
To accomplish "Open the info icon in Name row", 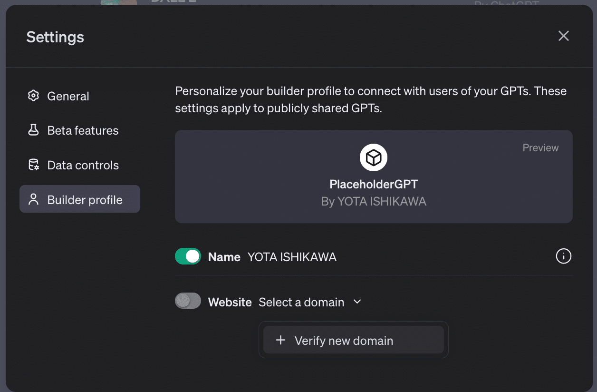I will click(563, 257).
